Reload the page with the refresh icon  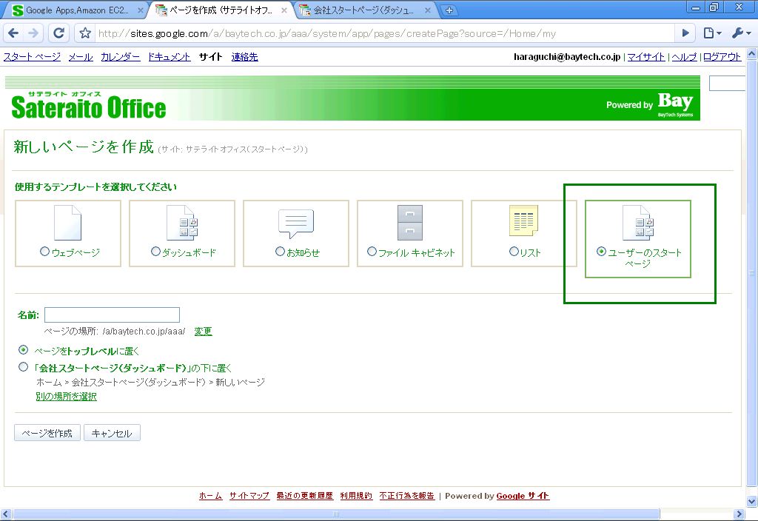point(58,33)
